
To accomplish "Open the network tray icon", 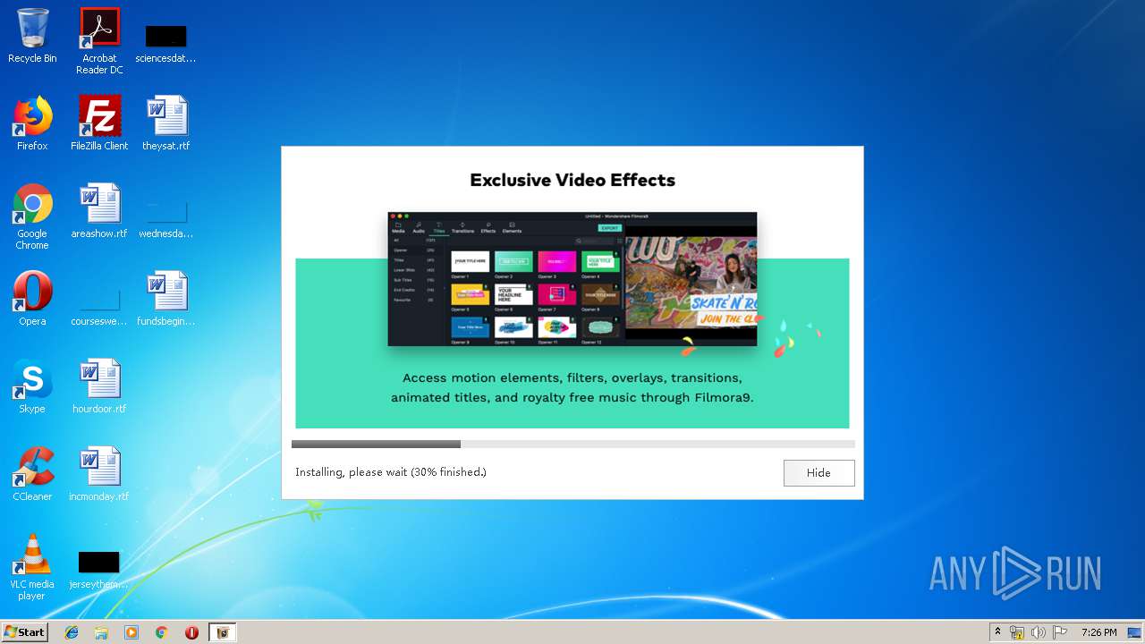I will pyautogui.click(x=1017, y=632).
